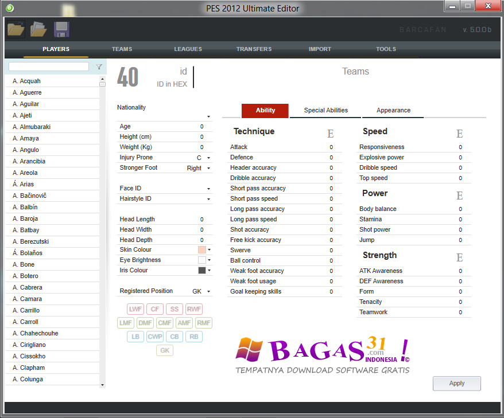
Task: Open the Eye Brightness swatch picker
Action: tap(204, 260)
